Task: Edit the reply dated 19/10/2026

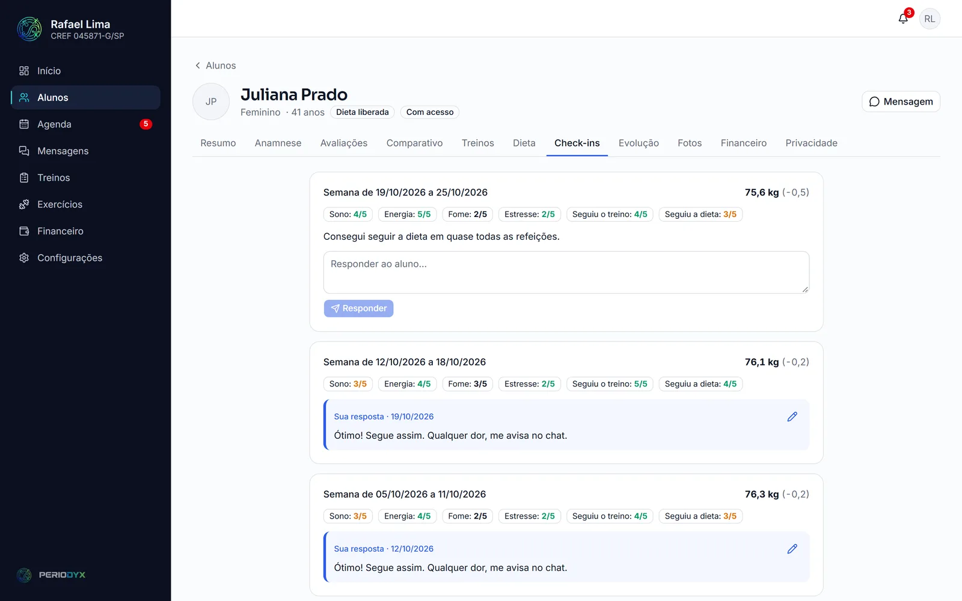Action: pyautogui.click(x=792, y=416)
